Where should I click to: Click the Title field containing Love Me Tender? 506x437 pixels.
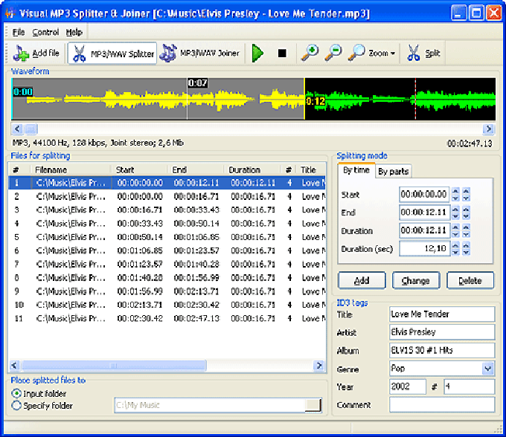coord(441,314)
